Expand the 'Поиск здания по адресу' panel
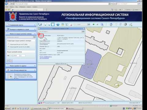The image size is (147, 110). coord(21,66)
